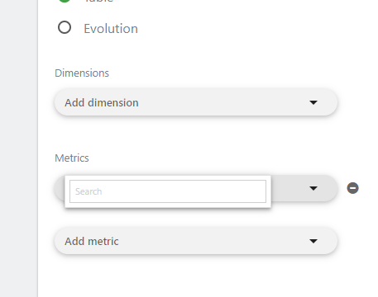Click blank area below Add metric
Image resolution: width=378 pixels, height=297 pixels.
(x=196, y=276)
